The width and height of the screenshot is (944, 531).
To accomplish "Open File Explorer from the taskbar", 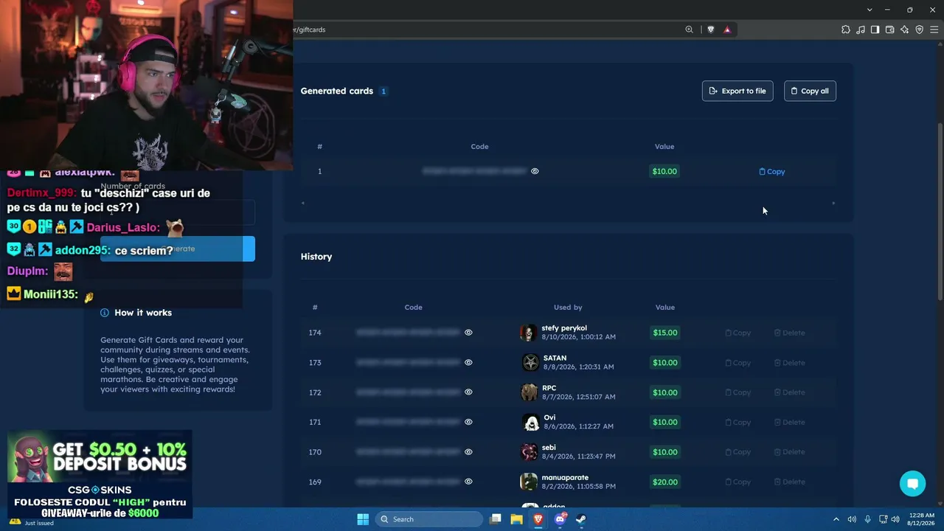I will tap(516, 519).
